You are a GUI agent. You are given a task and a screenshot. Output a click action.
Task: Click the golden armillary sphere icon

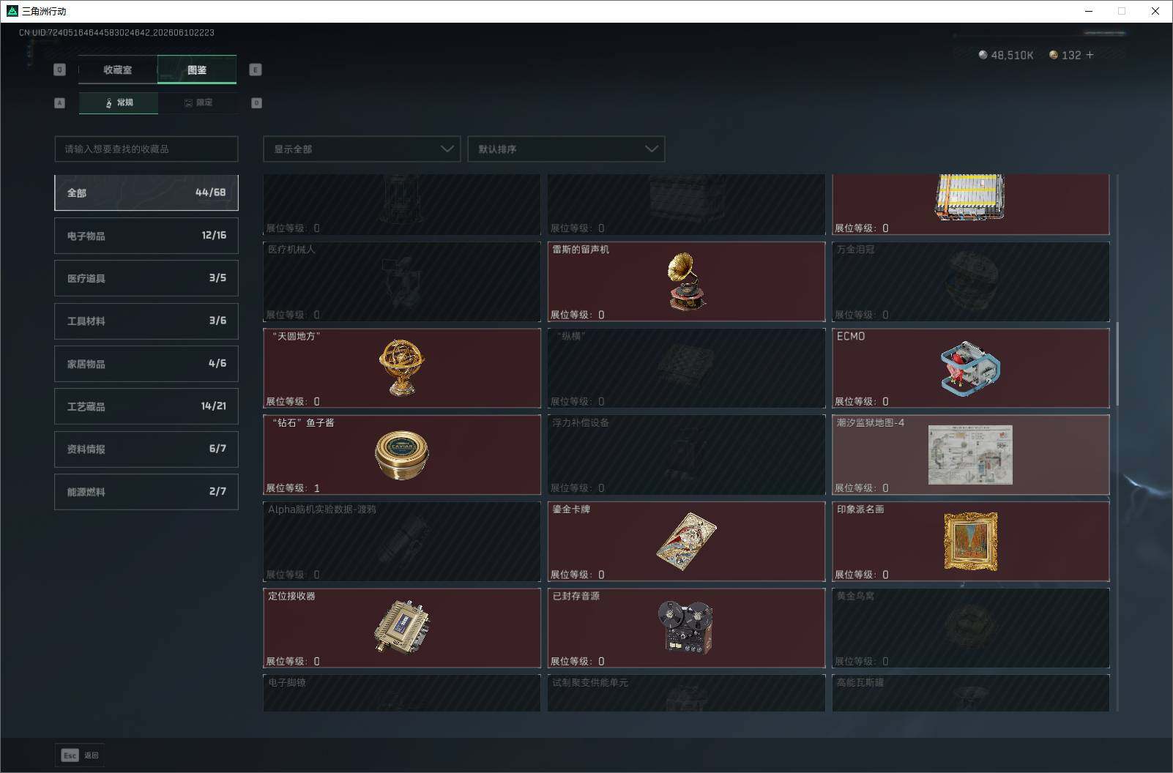401,367
